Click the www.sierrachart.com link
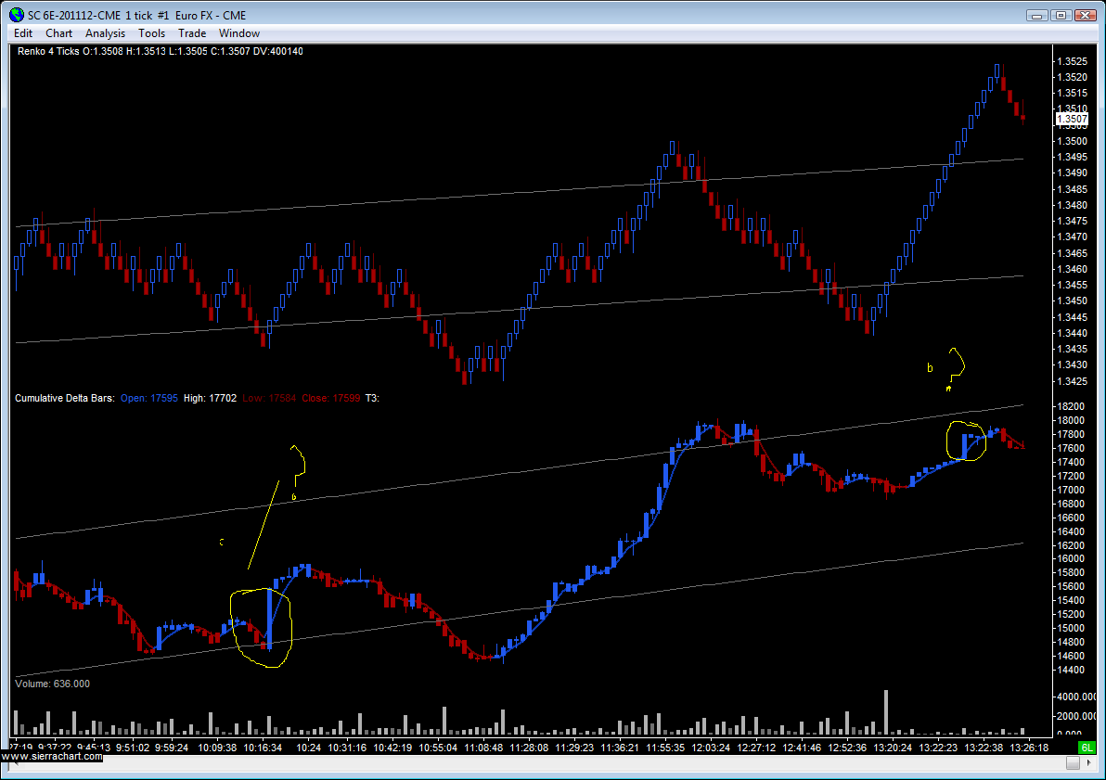 tap(51, 756)
